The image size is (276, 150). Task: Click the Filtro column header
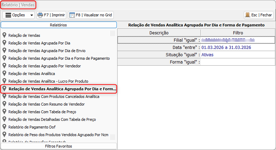[x=238, y=33]
